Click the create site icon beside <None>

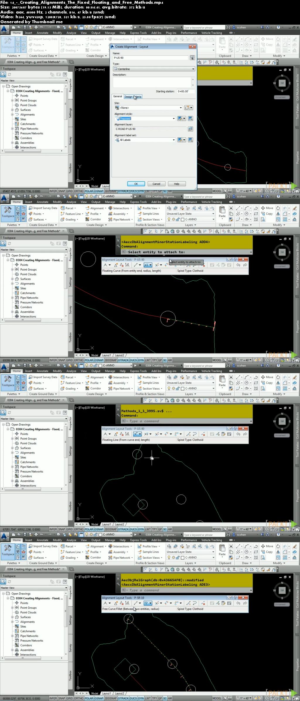tap(187, 108)
